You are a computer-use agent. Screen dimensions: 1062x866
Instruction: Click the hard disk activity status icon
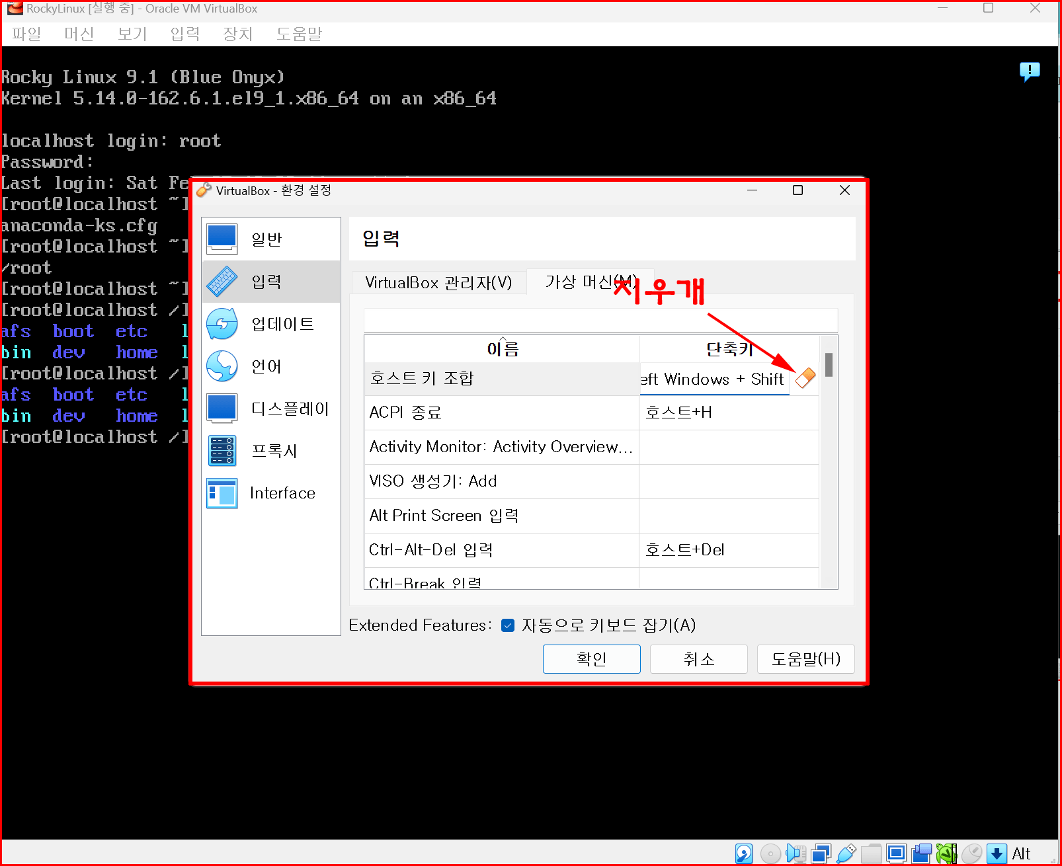pyautogui.click(x=744, y=853)
